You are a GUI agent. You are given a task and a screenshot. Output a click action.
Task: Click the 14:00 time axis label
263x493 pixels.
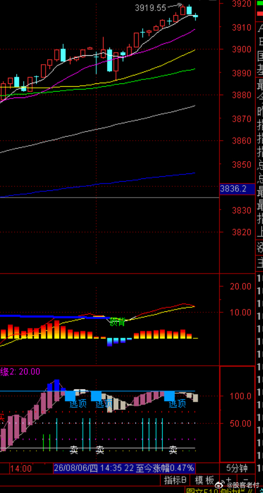[x=21, y=469]
